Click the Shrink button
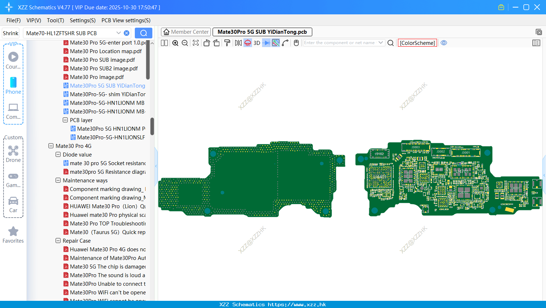The image size is (546, 308). (x=11, y=33)
